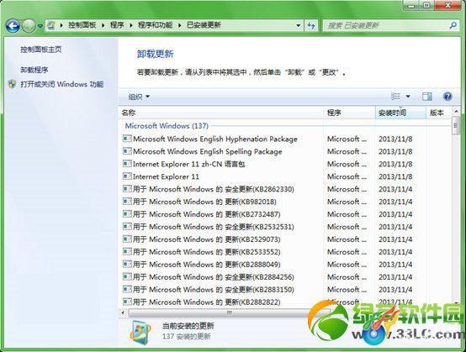The image size is (466, 352).
Task: Click the vertical scrollbar up arrow
Action: [456, 111]
